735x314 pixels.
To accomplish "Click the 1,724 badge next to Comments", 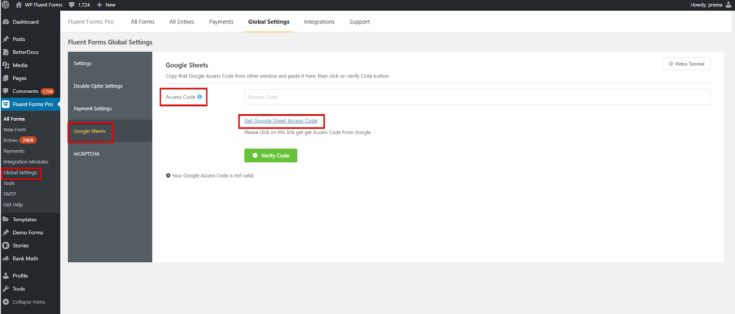I will [x=48, y=91].
